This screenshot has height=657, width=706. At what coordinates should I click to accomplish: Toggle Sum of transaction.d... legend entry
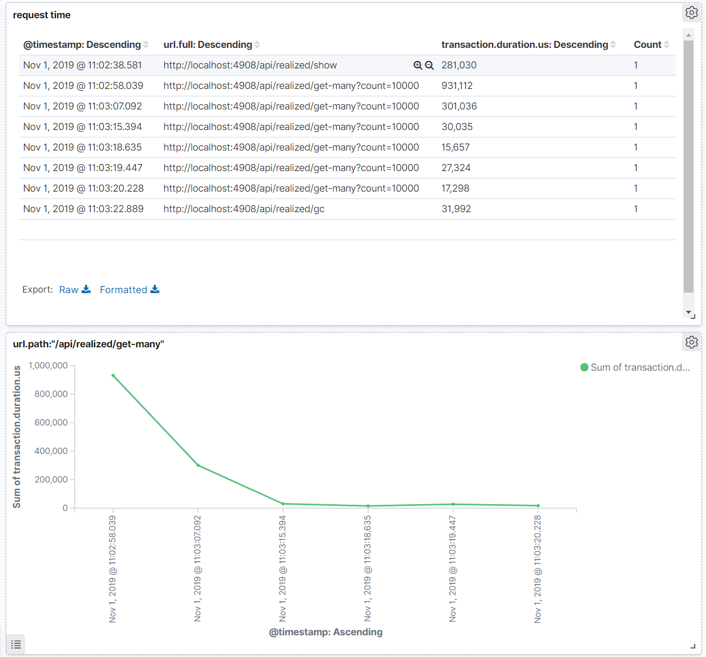tap(640, 367)
